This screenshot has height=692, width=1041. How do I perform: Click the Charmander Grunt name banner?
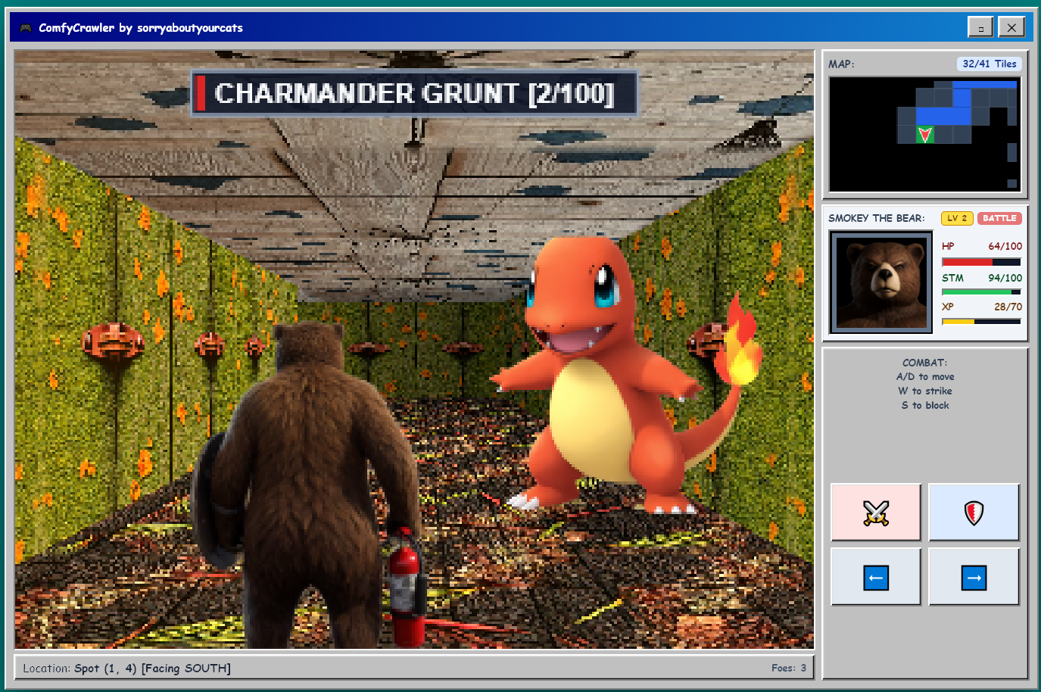(414, 93)
